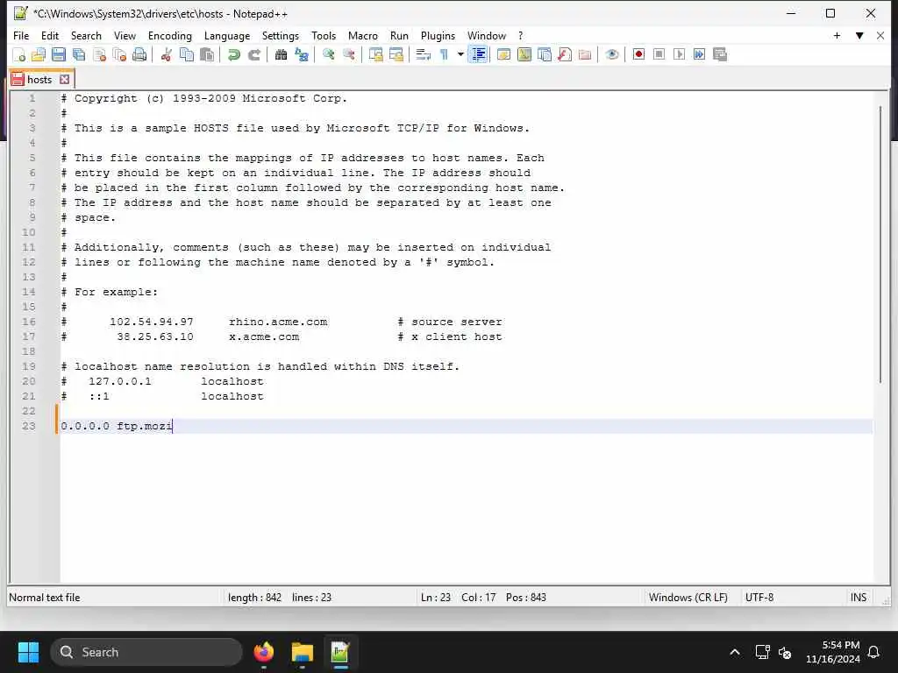The height and width of the screenshot is (673, 898).
Task: Click the Close document toolbar icon
Action: [x=99, y=55]
